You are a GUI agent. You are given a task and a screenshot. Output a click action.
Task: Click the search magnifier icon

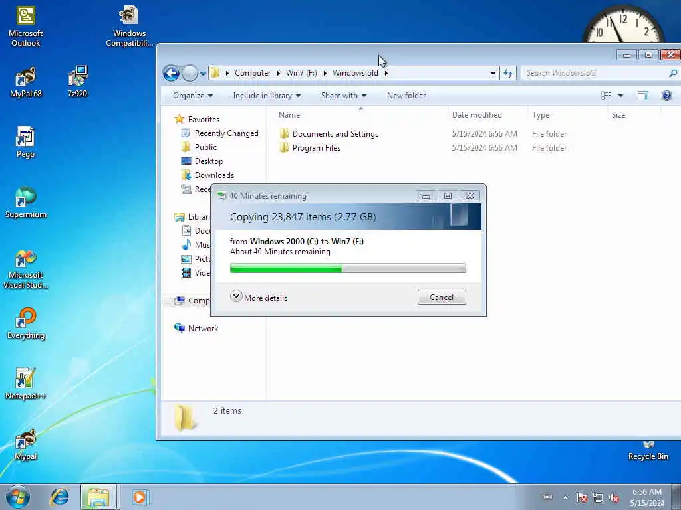tap(673, 73)
